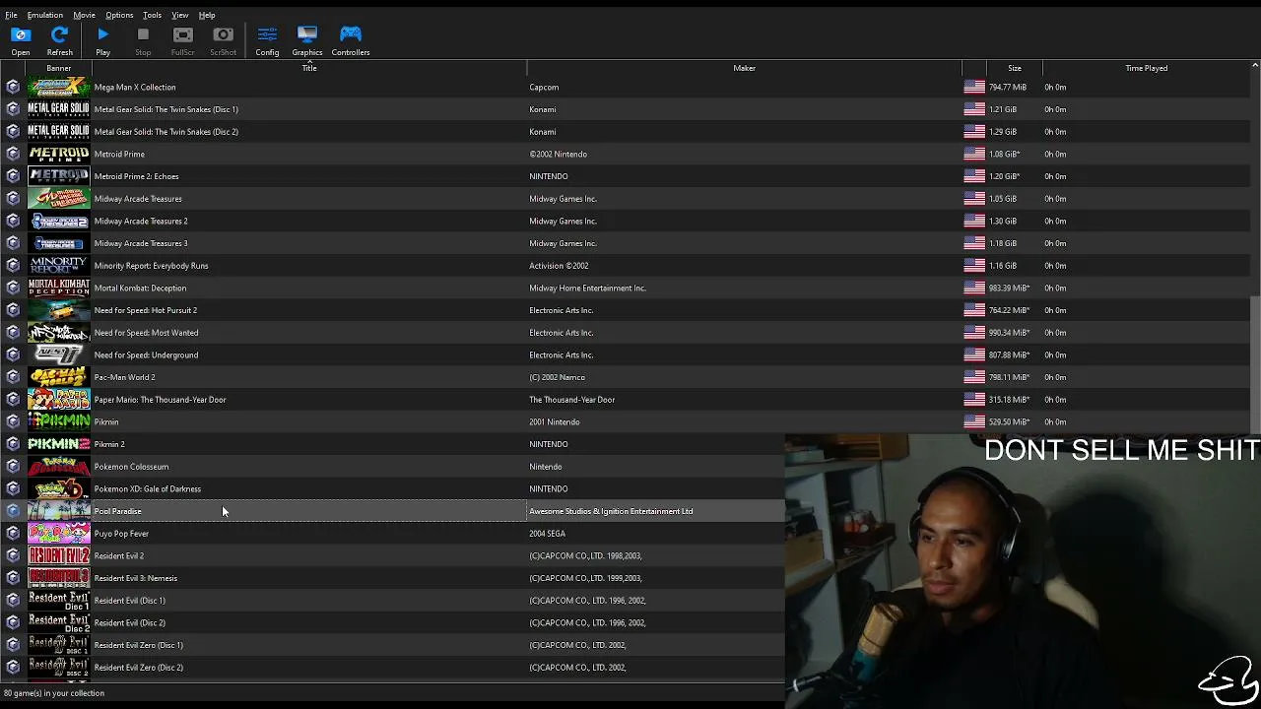This screenshot has width=1261, height=709.
Task: Take a screenshot with the ScrShot icon
Action: [x=223, y=40]
